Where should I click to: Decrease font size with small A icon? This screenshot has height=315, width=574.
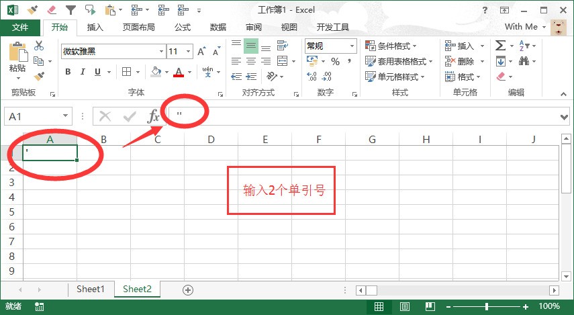[217, 51]
